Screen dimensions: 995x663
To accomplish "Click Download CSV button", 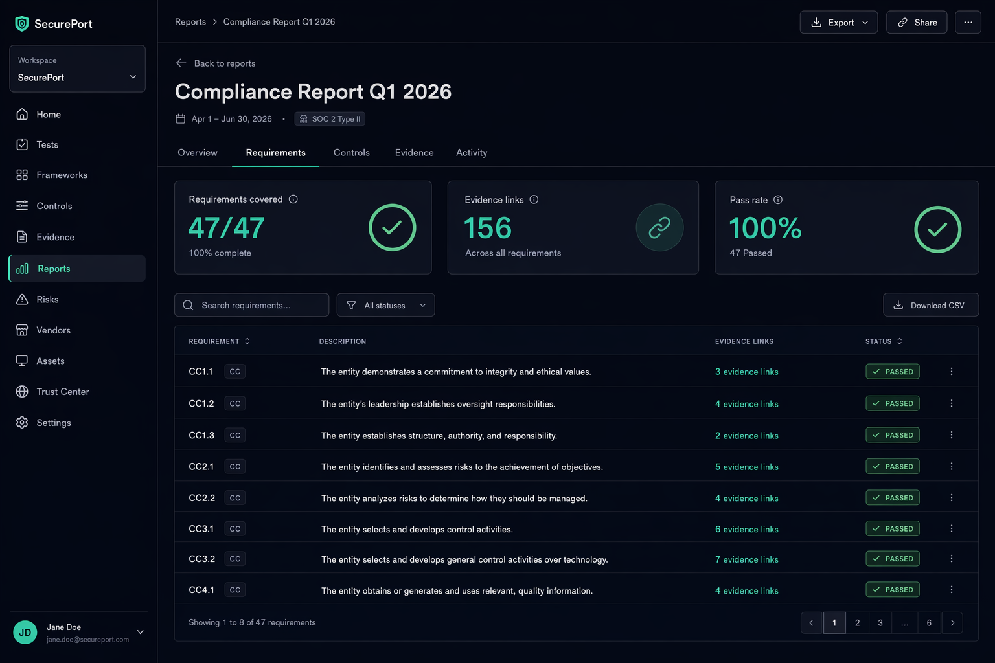I will [x=931, y=305].
